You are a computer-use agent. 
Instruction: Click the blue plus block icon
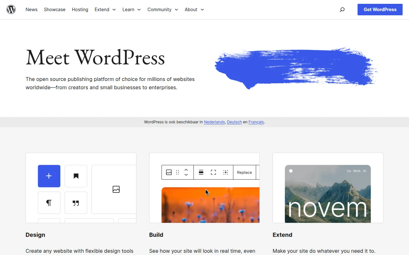click(49, 176)
